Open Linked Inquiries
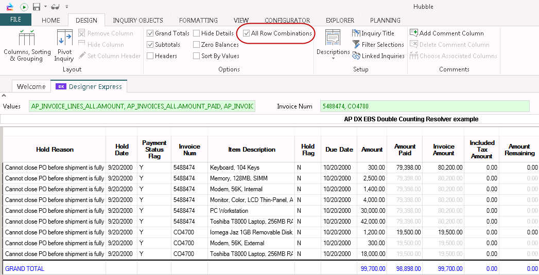This screenshot has width=539, height=275. (x=378, y=56)
